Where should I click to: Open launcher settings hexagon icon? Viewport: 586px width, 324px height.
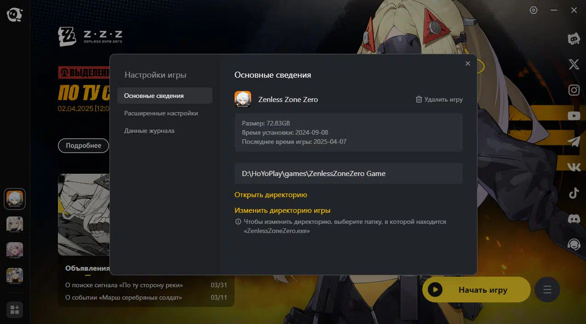click(x=534, y=10)
